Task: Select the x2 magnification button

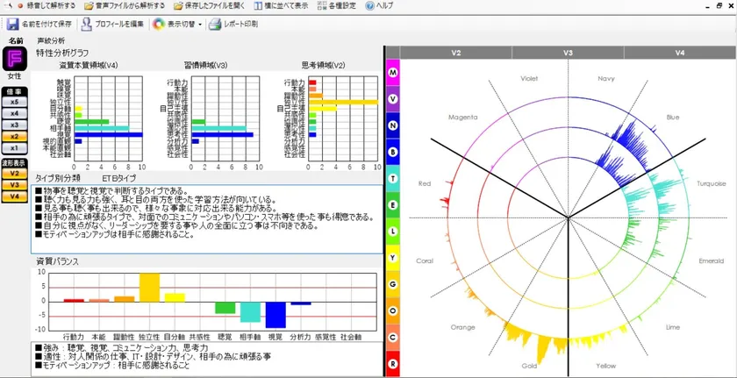Action: [x=15, y=136]
